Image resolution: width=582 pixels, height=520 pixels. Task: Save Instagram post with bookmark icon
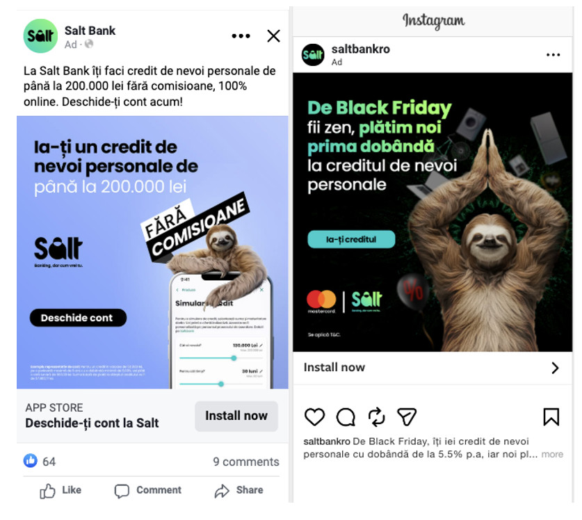point(551,416)
